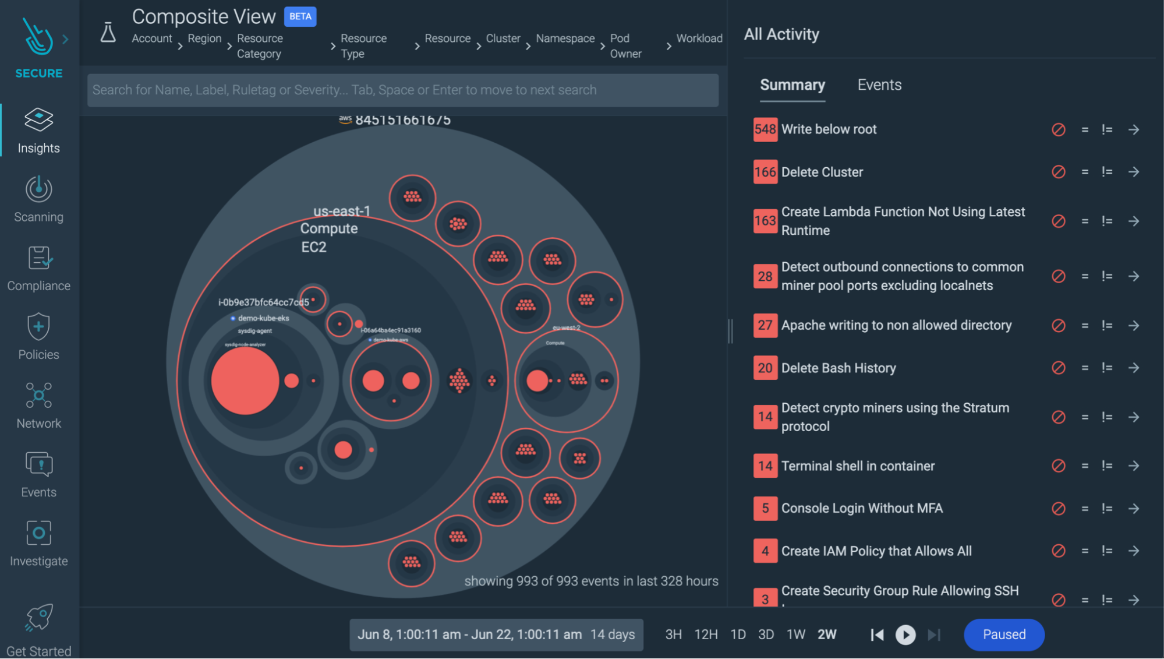Select the 1W time range
1164x659 pixels.
click(795, 635)
